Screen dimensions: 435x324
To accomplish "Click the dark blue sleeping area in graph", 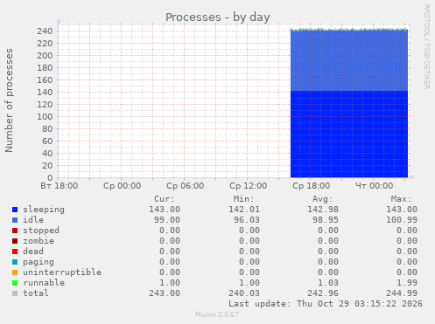I will tap(349, 134).
